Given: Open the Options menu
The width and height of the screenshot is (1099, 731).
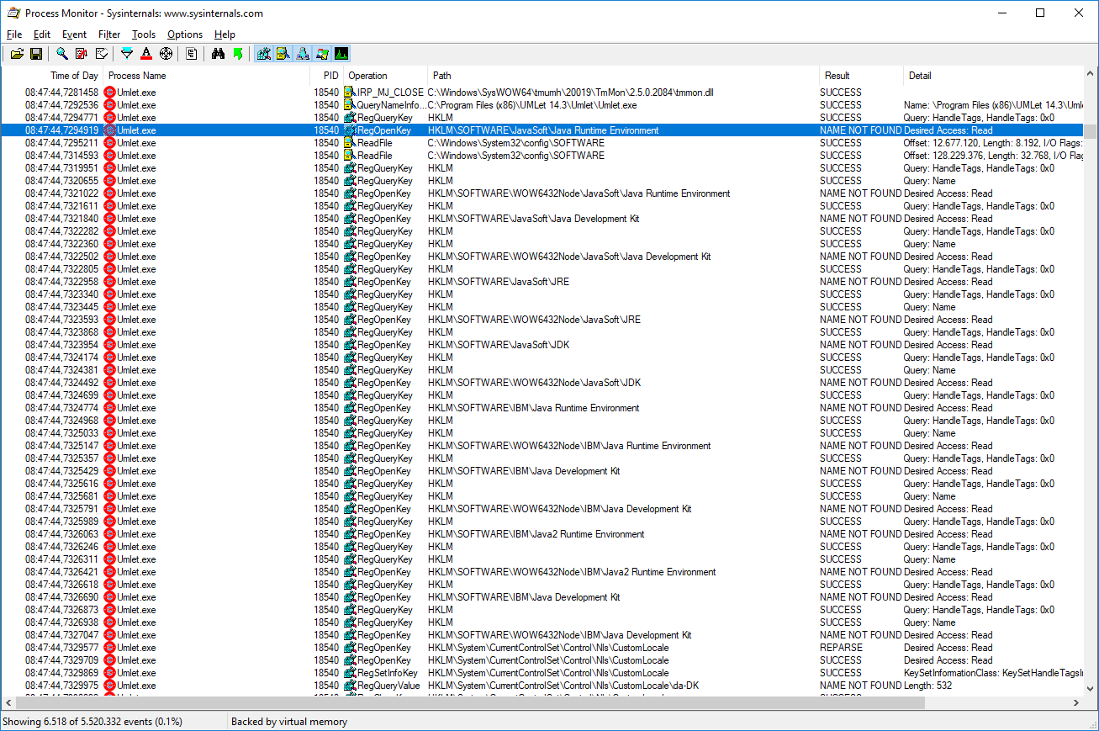Looking at the screenshot, I should coord(185,34).
